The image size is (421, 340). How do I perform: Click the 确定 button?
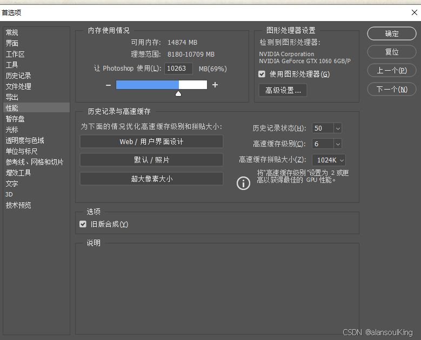(x=392, y=33)
